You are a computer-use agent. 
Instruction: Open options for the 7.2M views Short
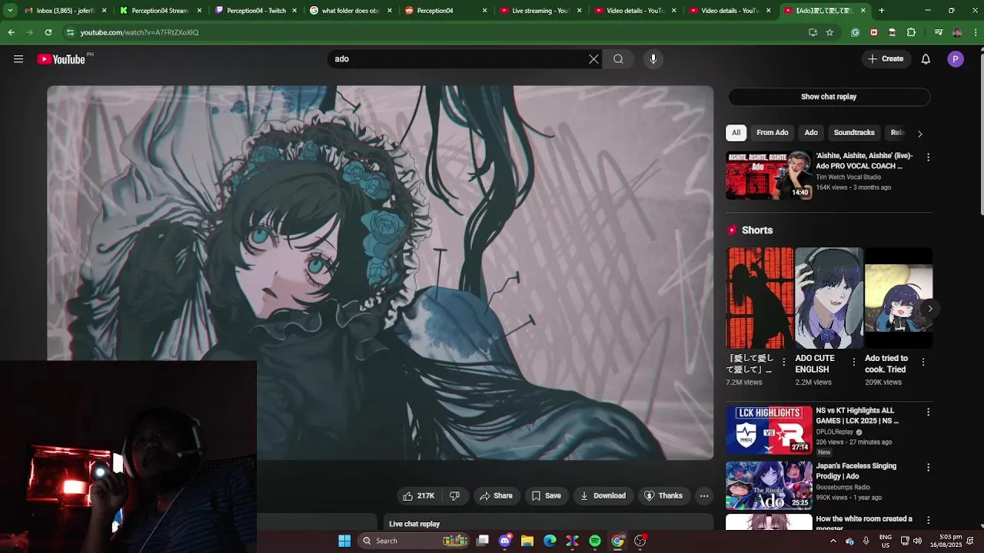783,362
